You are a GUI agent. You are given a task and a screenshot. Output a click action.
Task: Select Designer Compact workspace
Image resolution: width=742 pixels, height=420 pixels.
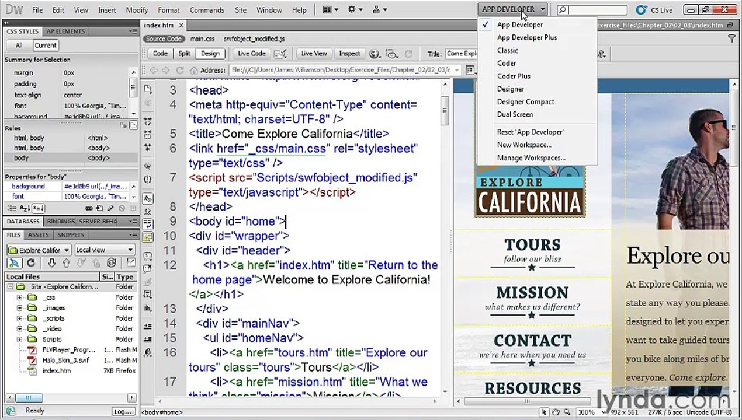(525, 101)
